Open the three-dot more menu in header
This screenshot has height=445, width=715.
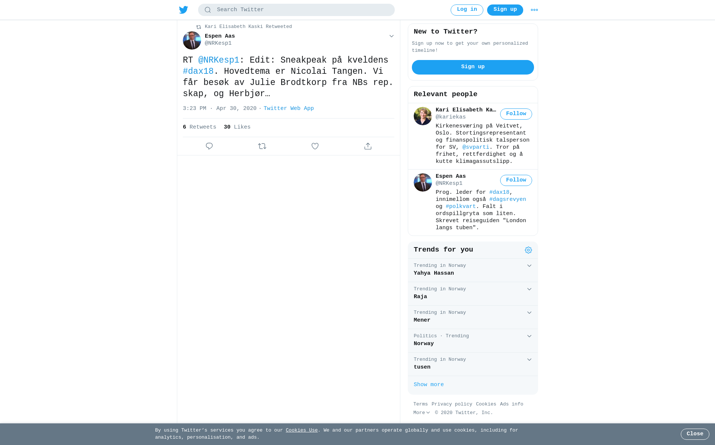(x=534, y=10)
